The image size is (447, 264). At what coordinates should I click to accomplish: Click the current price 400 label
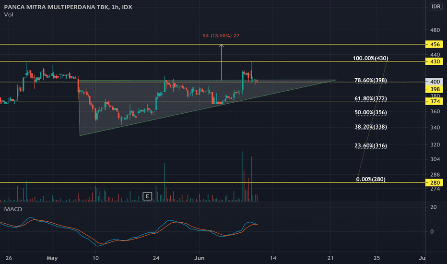click(434, 82)
